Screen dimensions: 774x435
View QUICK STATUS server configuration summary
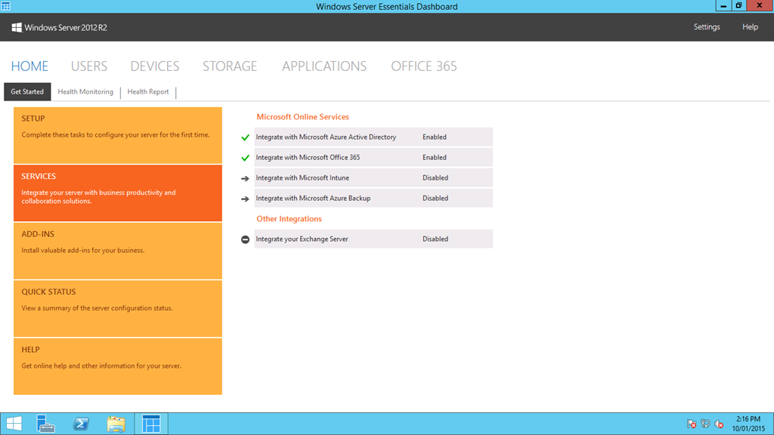pyautogui.click(x=117, y=308)
